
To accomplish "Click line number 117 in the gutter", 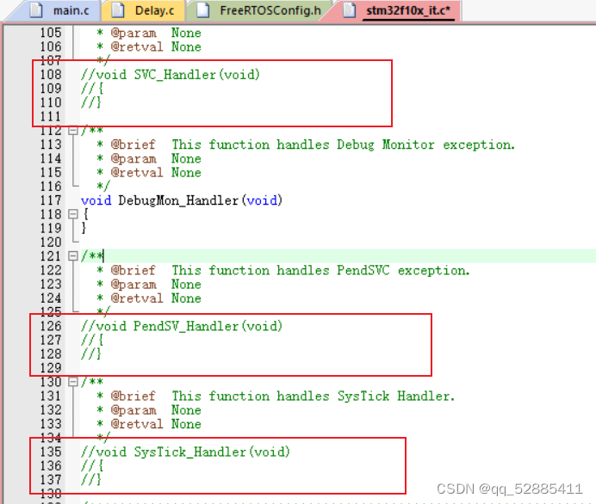I will 51,200.
